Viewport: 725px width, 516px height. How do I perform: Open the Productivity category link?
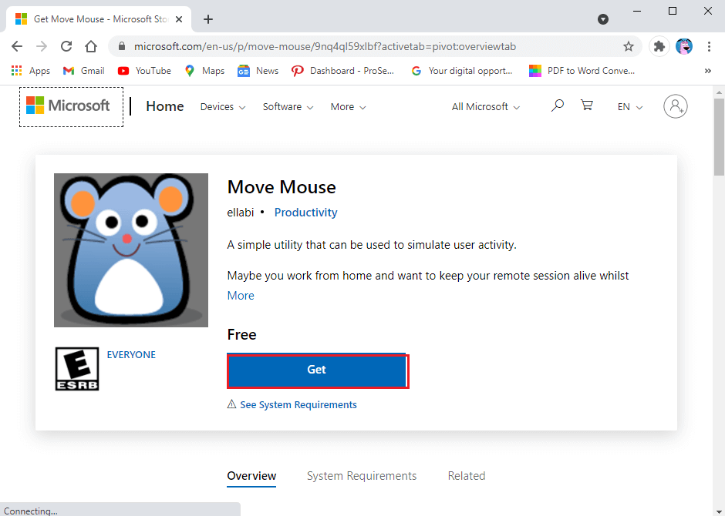[305, 212]
